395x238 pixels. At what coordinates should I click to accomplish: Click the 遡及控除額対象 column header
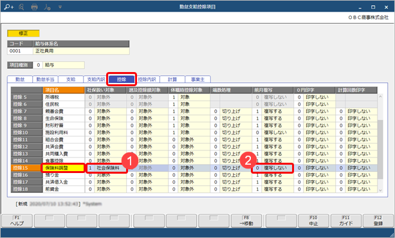tap(147, 90)
